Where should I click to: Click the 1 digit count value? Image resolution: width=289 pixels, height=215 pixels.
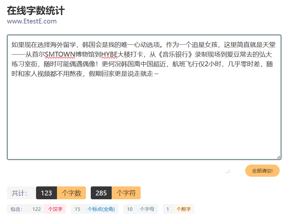click(x=168, y=209)
